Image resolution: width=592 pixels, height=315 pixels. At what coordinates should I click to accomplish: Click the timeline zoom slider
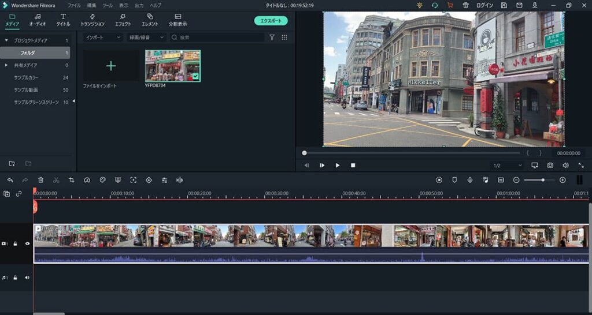(539, 180)
